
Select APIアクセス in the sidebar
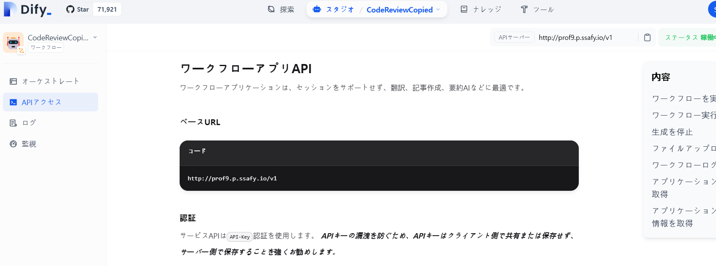pos(42,102)
